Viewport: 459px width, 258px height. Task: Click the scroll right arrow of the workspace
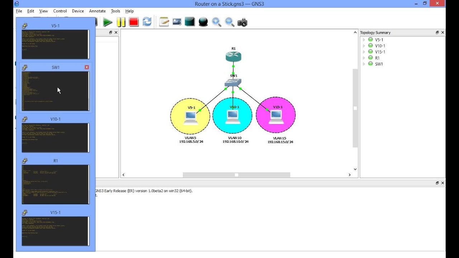pos(350,175)
